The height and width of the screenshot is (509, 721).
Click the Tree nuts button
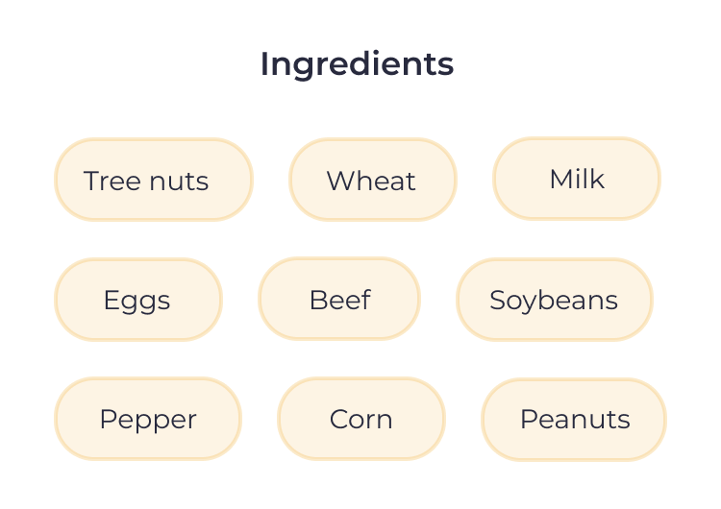[153, 180]
